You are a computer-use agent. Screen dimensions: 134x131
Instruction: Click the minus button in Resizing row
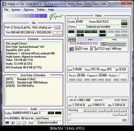95,110
